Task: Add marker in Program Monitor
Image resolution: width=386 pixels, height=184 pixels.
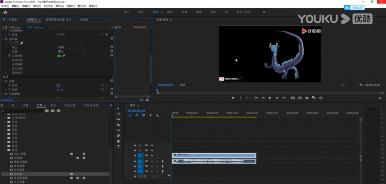Action: [233, 98]
